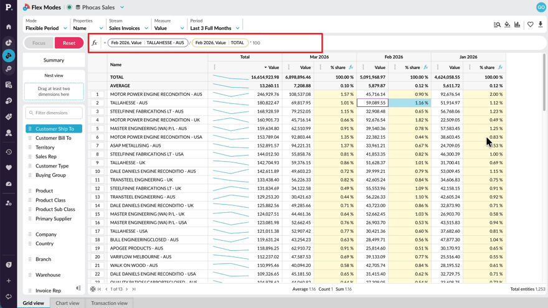The image size is (548, 308).
Task: Open the Home icon in left sidebar
Action: click(9, 27)
